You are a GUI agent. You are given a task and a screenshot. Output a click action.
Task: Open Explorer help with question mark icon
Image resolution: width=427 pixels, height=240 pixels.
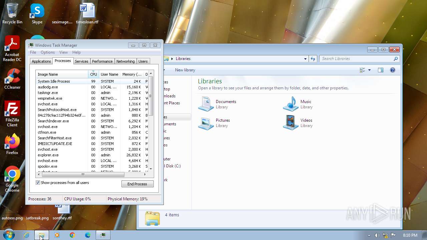(393, 70)
